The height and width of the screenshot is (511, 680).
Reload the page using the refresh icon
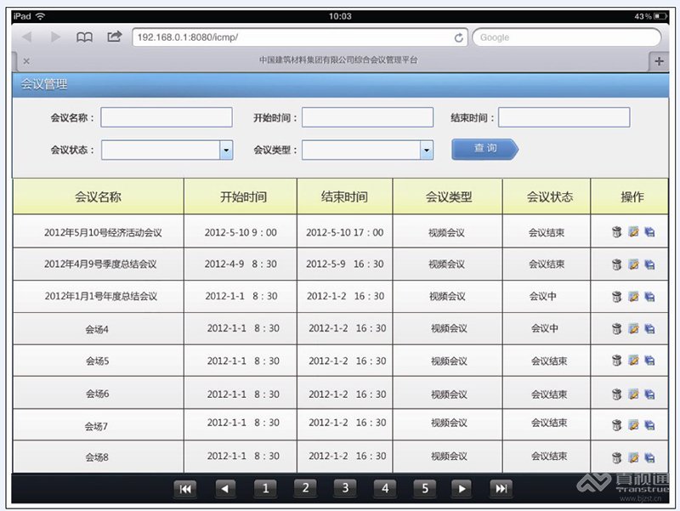click(x=459, y=37)
